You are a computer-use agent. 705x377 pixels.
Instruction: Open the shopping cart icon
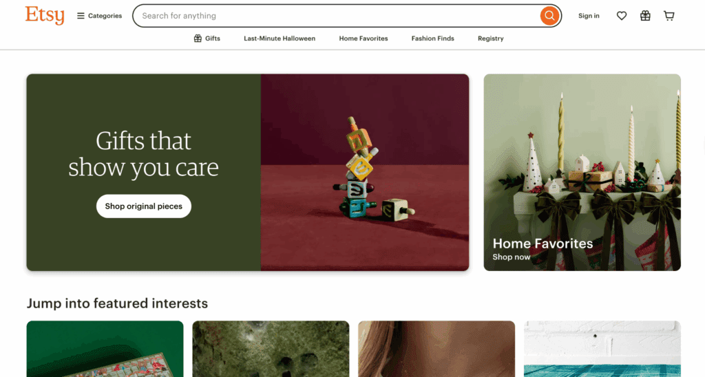click(669, 16)
